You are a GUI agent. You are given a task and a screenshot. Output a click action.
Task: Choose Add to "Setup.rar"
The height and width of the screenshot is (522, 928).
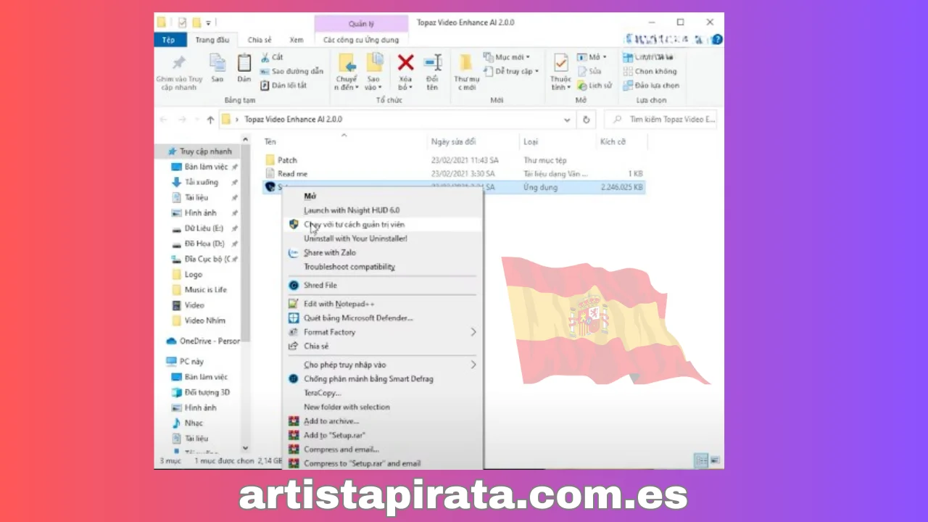(x=334, y=435)
